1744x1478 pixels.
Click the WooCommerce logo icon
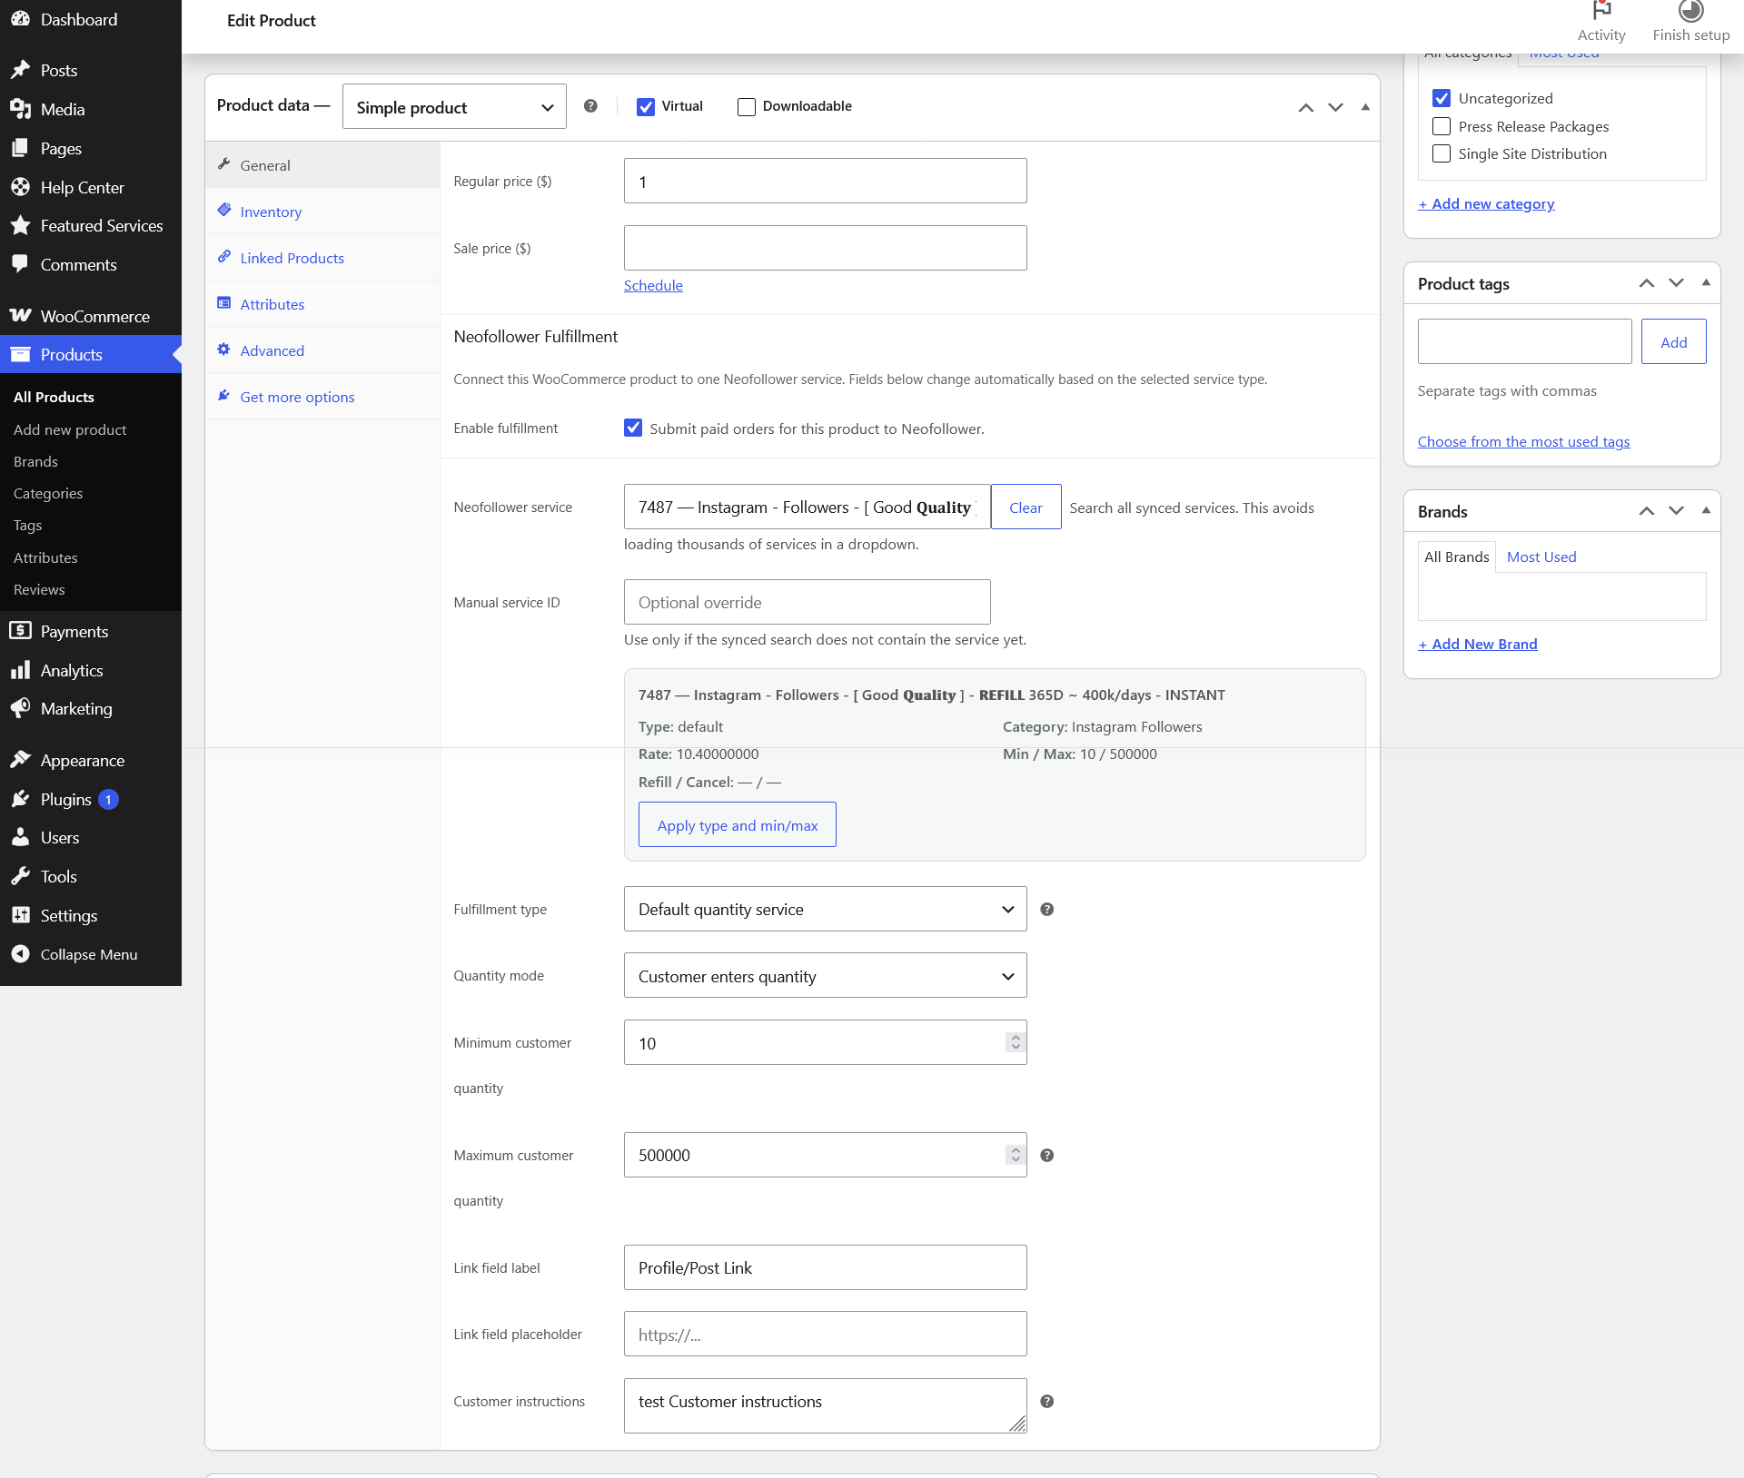pyautogui.click(x=20, y=316)
